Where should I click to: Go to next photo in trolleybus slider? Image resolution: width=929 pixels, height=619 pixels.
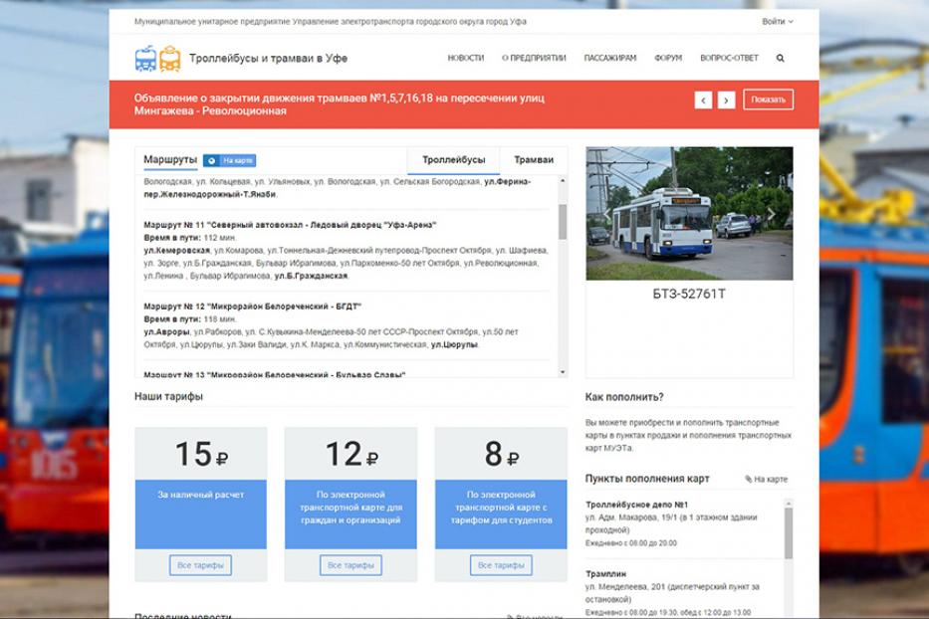[x=772, y=214]
